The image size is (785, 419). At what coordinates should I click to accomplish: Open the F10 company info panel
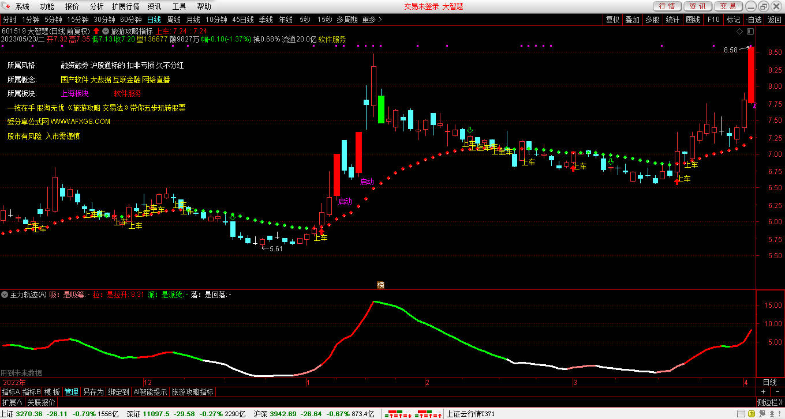(713, 20)
